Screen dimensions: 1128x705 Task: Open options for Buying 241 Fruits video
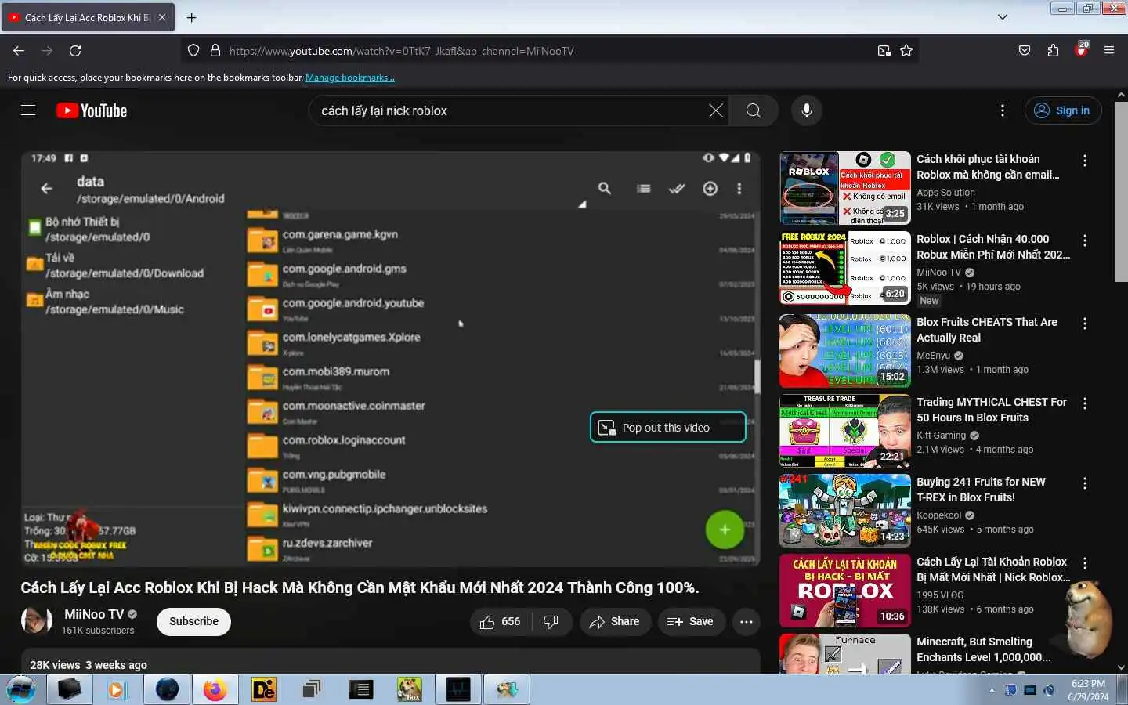pos(1084,483)
